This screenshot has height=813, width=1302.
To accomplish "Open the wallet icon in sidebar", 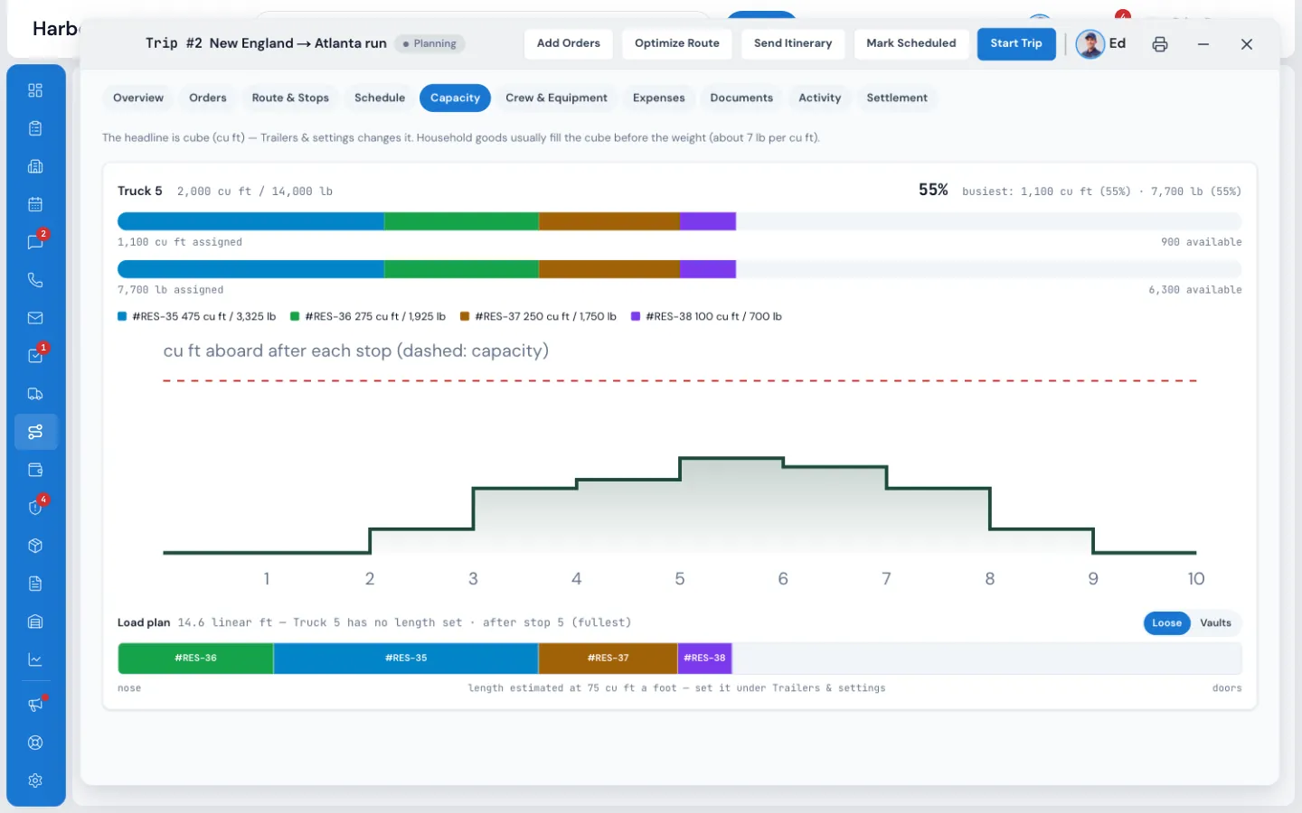I will (35, 470).
